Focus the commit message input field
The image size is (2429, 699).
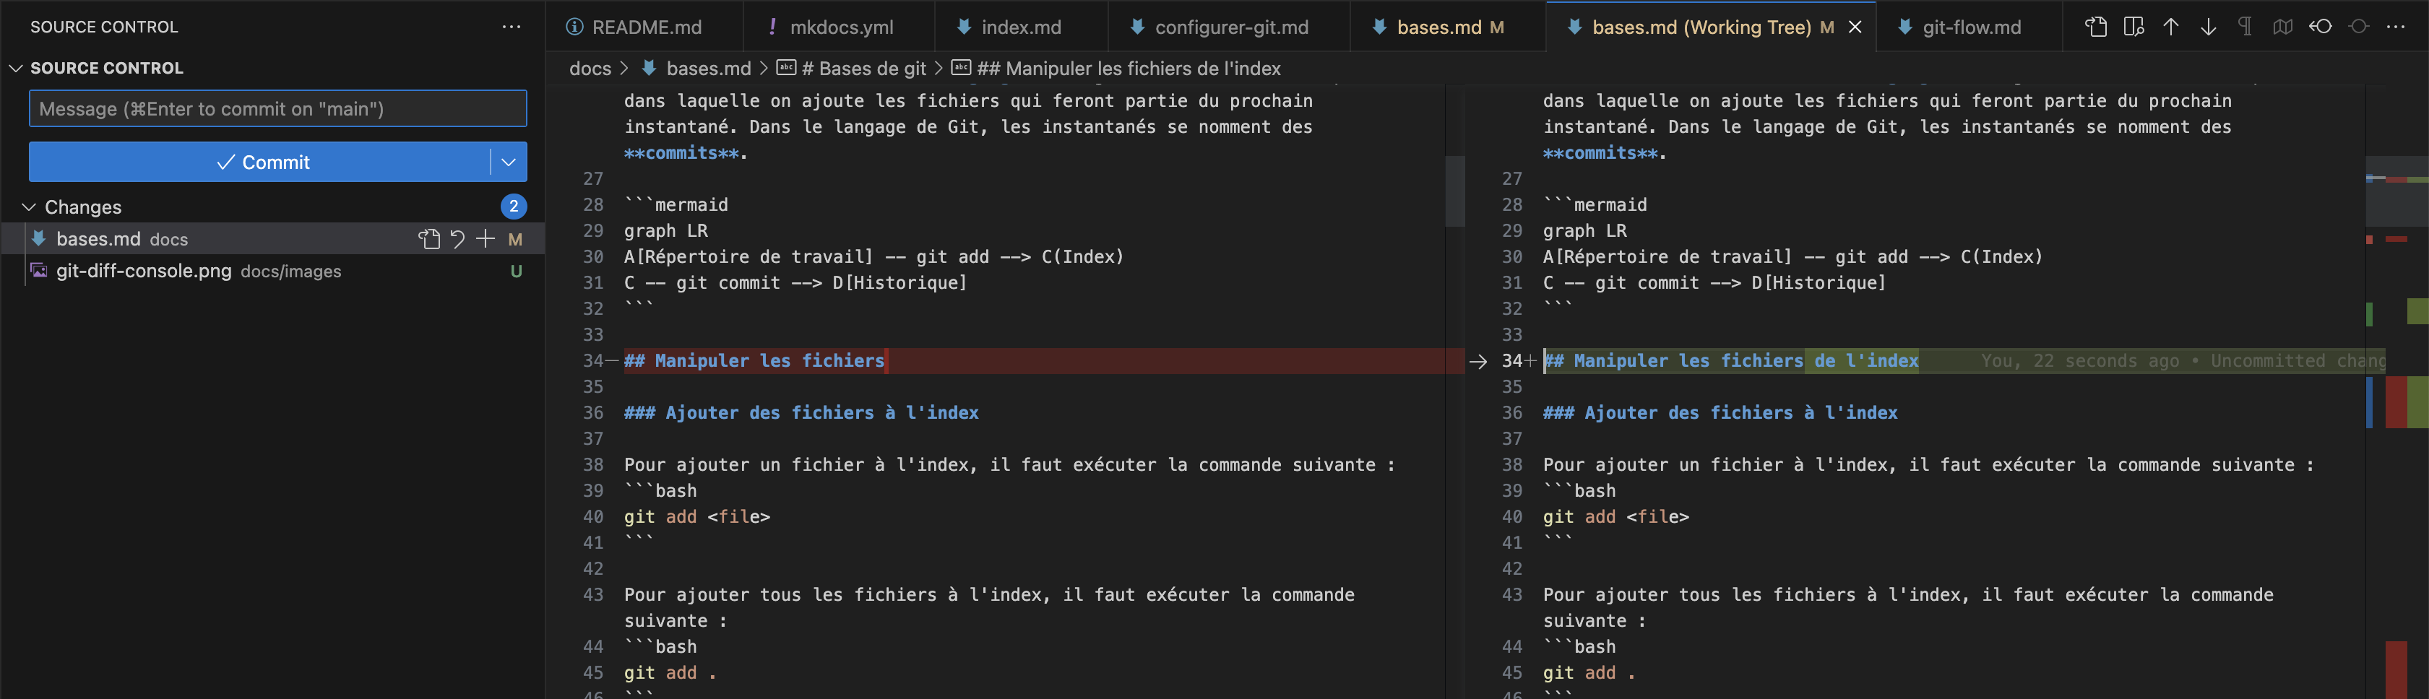click(x=278, y=108)
